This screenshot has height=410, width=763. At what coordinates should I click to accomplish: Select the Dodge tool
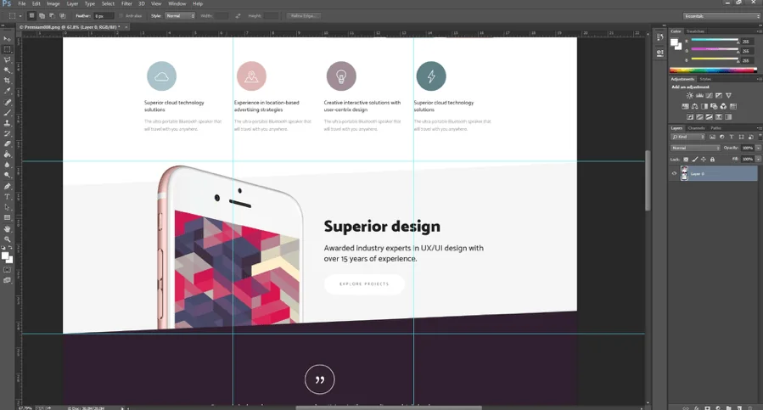(x=8, y=176)
